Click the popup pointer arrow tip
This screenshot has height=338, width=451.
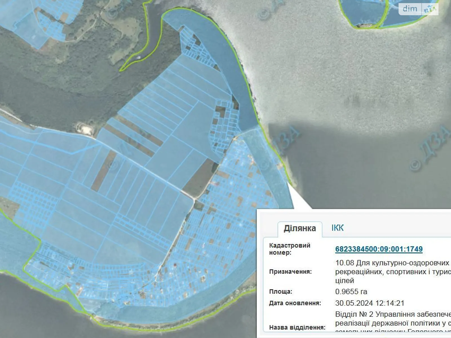point(288,183)
